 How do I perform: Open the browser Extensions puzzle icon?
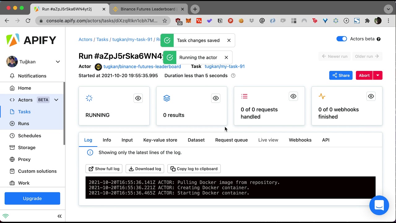(x=367, y=21)
